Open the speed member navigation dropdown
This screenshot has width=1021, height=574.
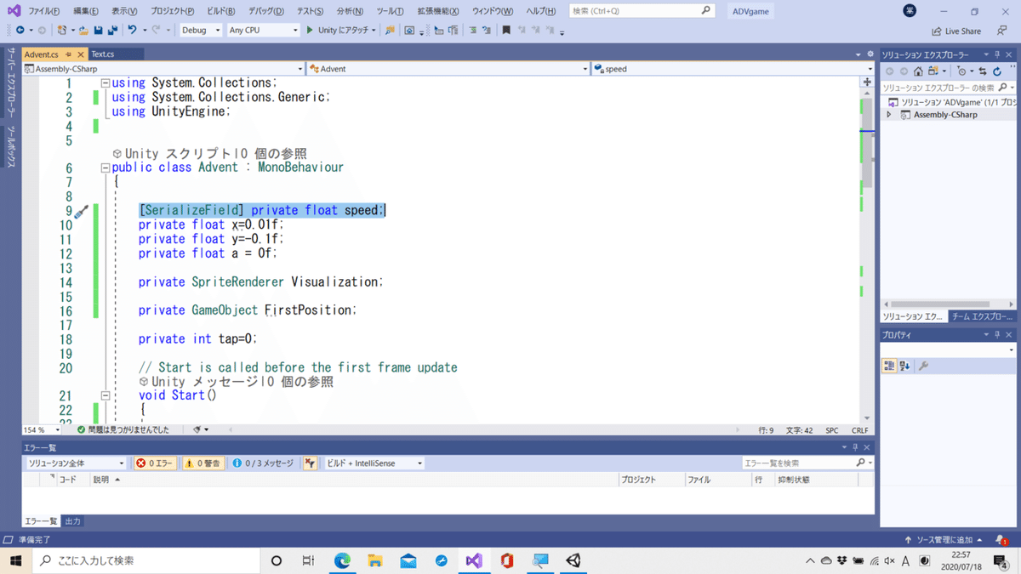click(x=733, y=69)
